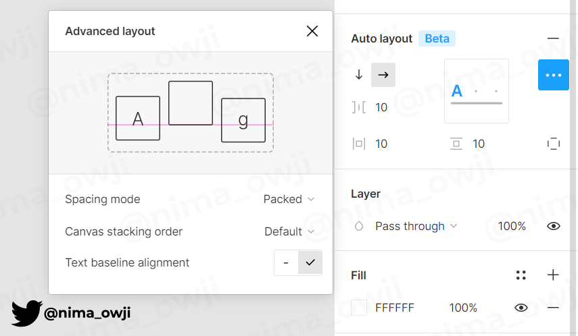Viewport: 578px width, 336px height.
Task: Toggle layer visibility eye icon
Action: click(553, 226)
